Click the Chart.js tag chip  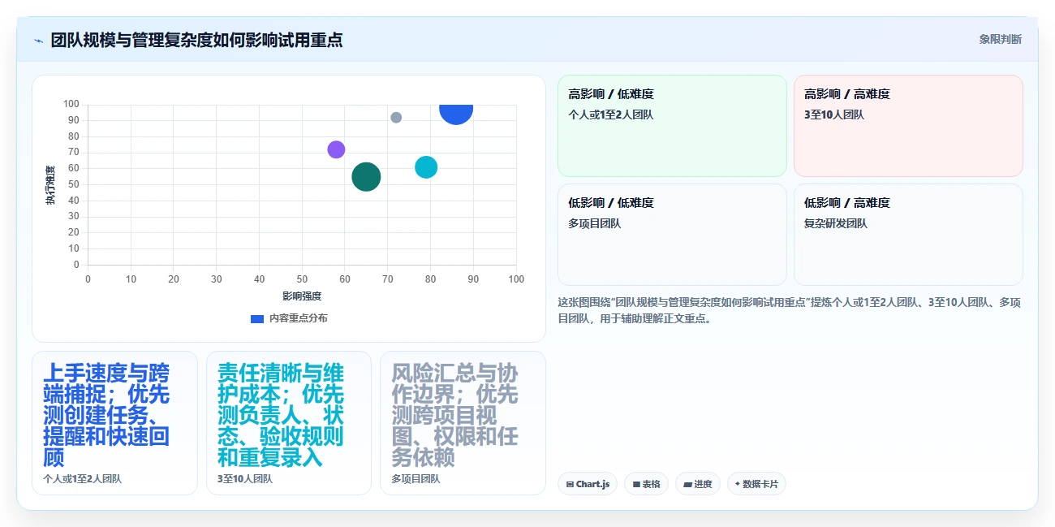[588, 484]
